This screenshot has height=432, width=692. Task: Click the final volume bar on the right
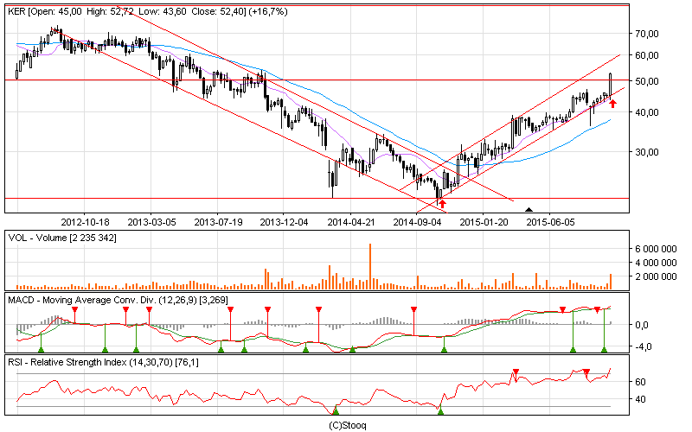pos(611,282)
